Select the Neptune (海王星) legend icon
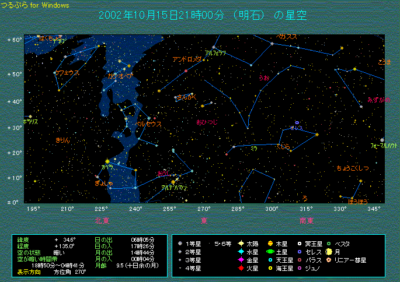Image resolution: width=400 pixels, height=282 pixels. point(270,269)
